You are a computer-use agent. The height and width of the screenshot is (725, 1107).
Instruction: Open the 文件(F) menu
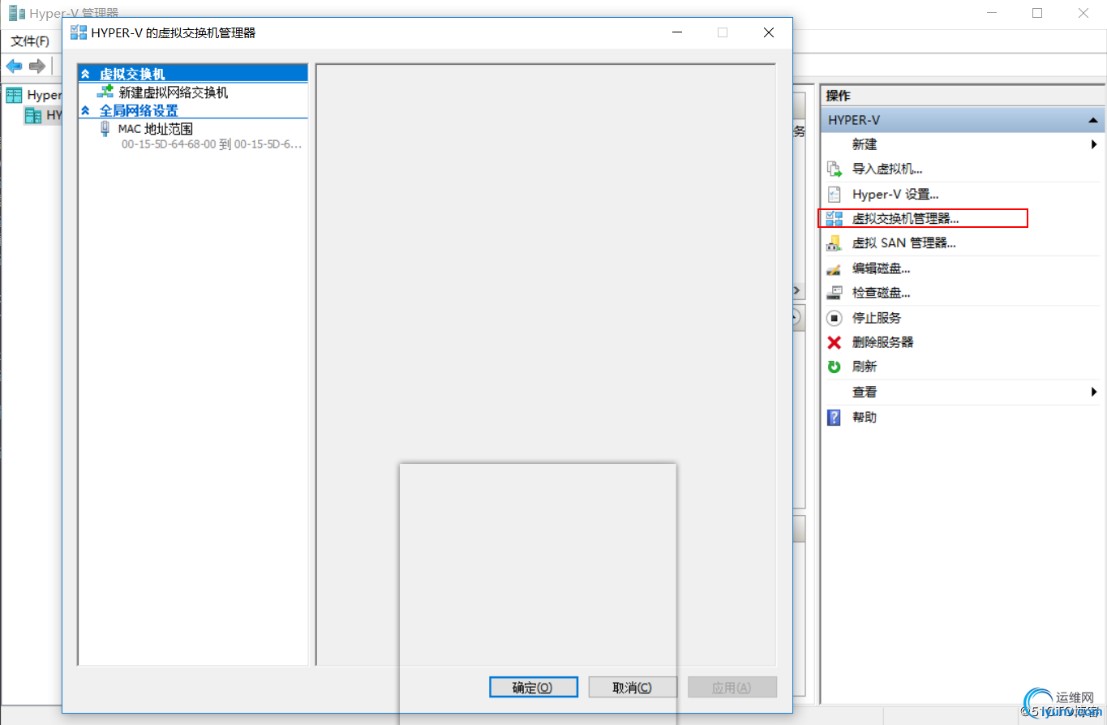tap(30, 41)
